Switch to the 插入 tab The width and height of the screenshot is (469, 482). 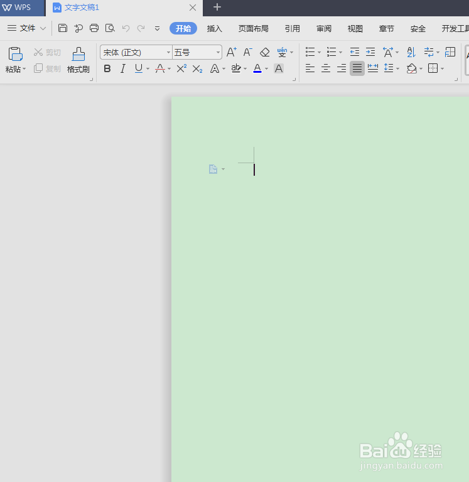click(214, 29)
